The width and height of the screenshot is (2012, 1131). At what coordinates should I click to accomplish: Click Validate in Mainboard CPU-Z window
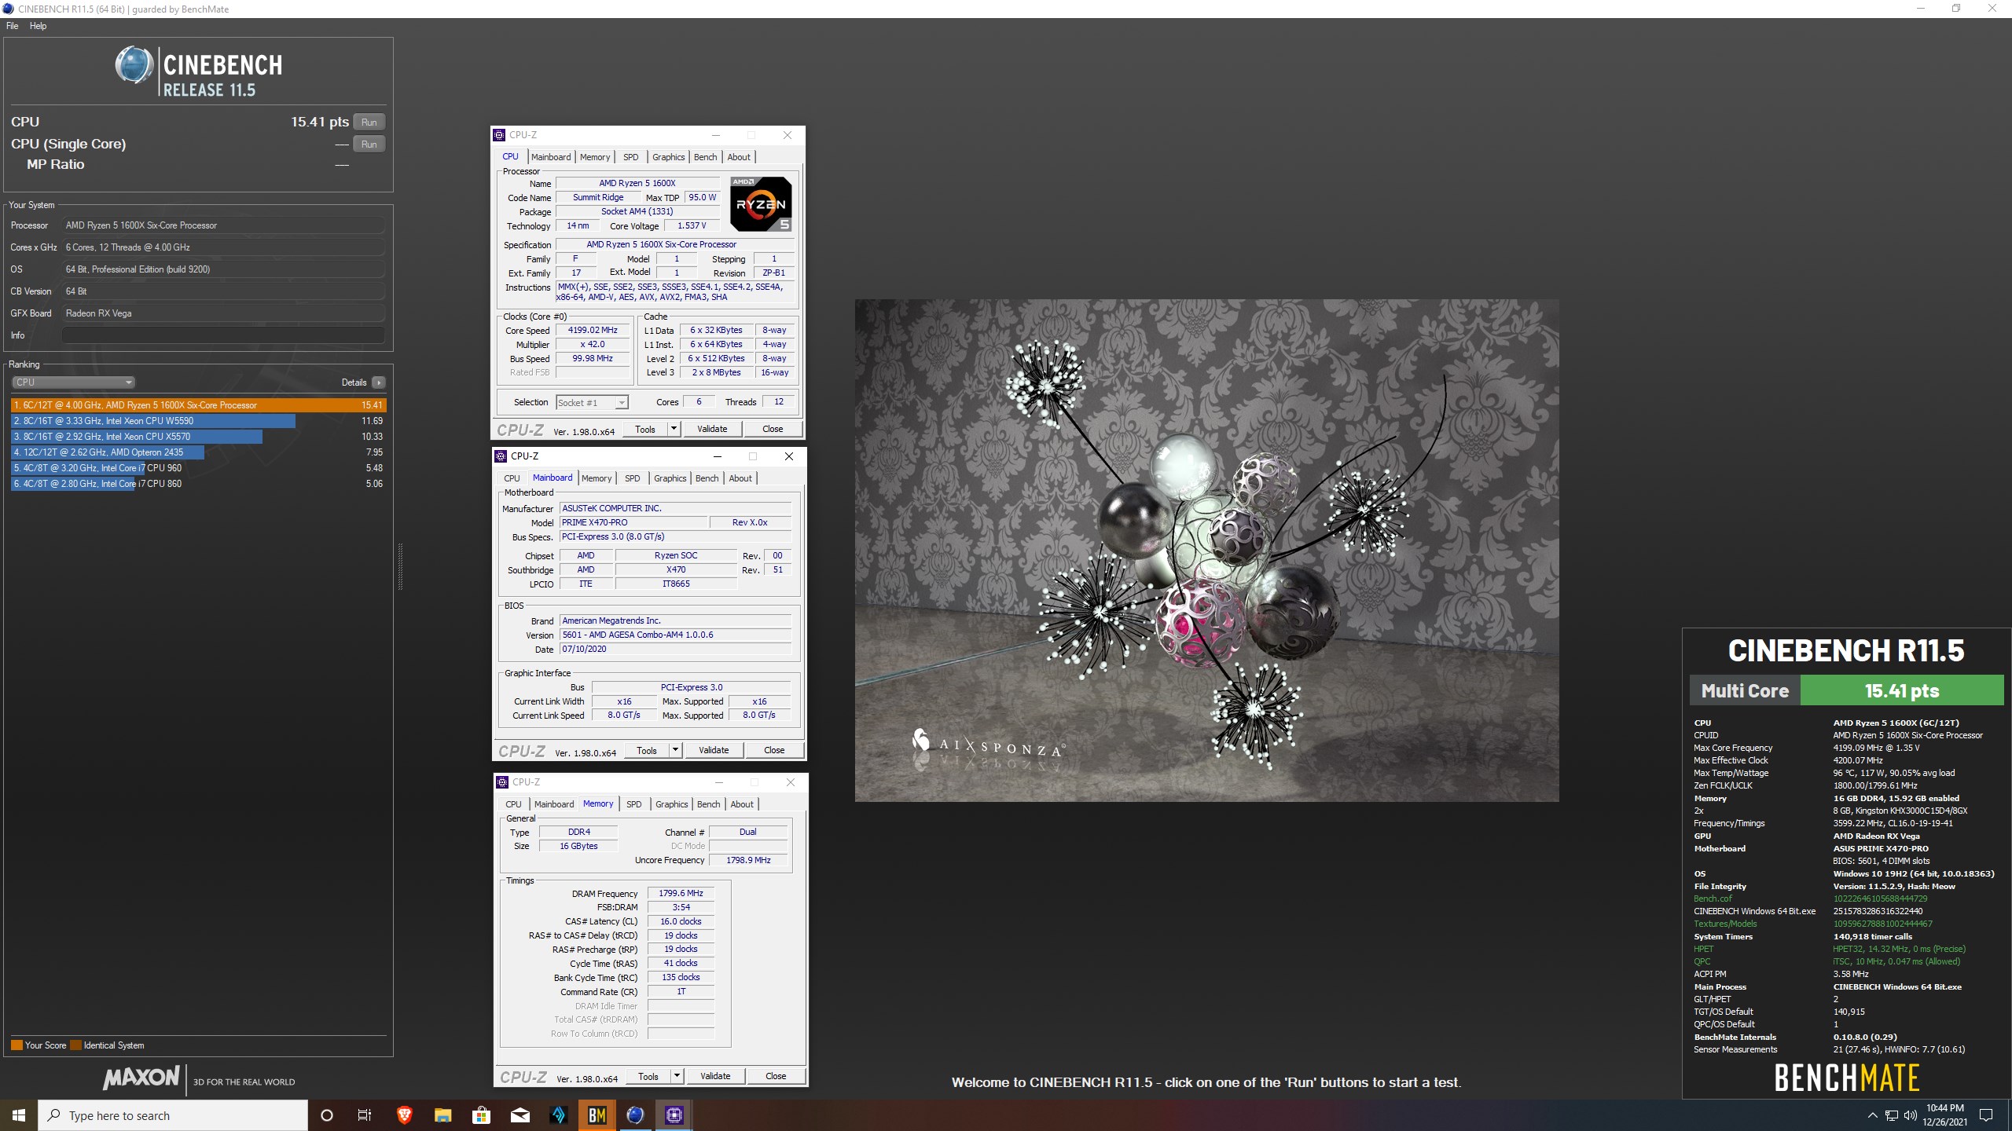tap(714, 750)
